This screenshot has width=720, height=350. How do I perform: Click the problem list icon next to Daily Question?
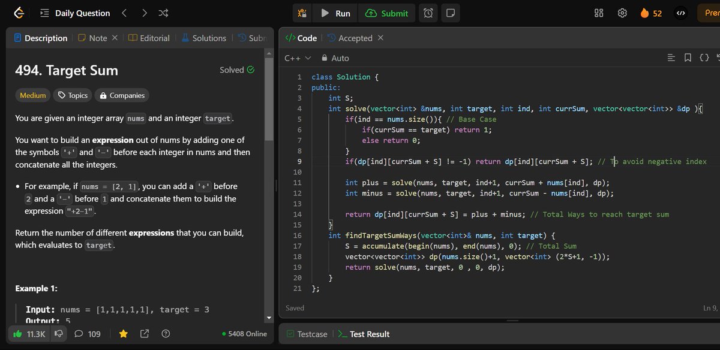44,13
